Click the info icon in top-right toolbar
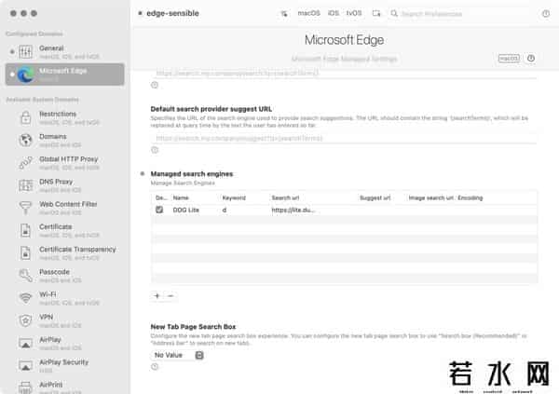Viewport: 559px width, 394px height. tap(546, 14)
